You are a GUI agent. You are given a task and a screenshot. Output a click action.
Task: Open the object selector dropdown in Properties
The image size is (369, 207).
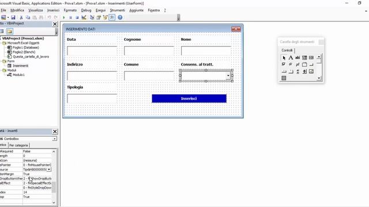point(54,139)
